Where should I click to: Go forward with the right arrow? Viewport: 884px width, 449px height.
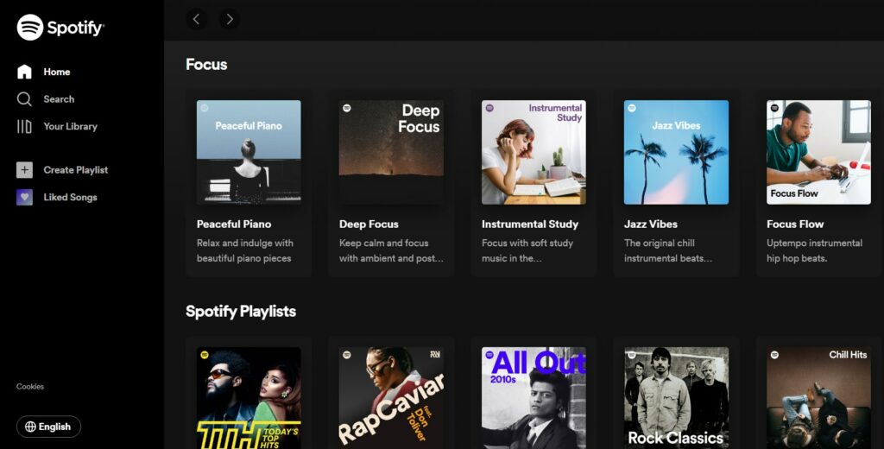coord(230,19)
